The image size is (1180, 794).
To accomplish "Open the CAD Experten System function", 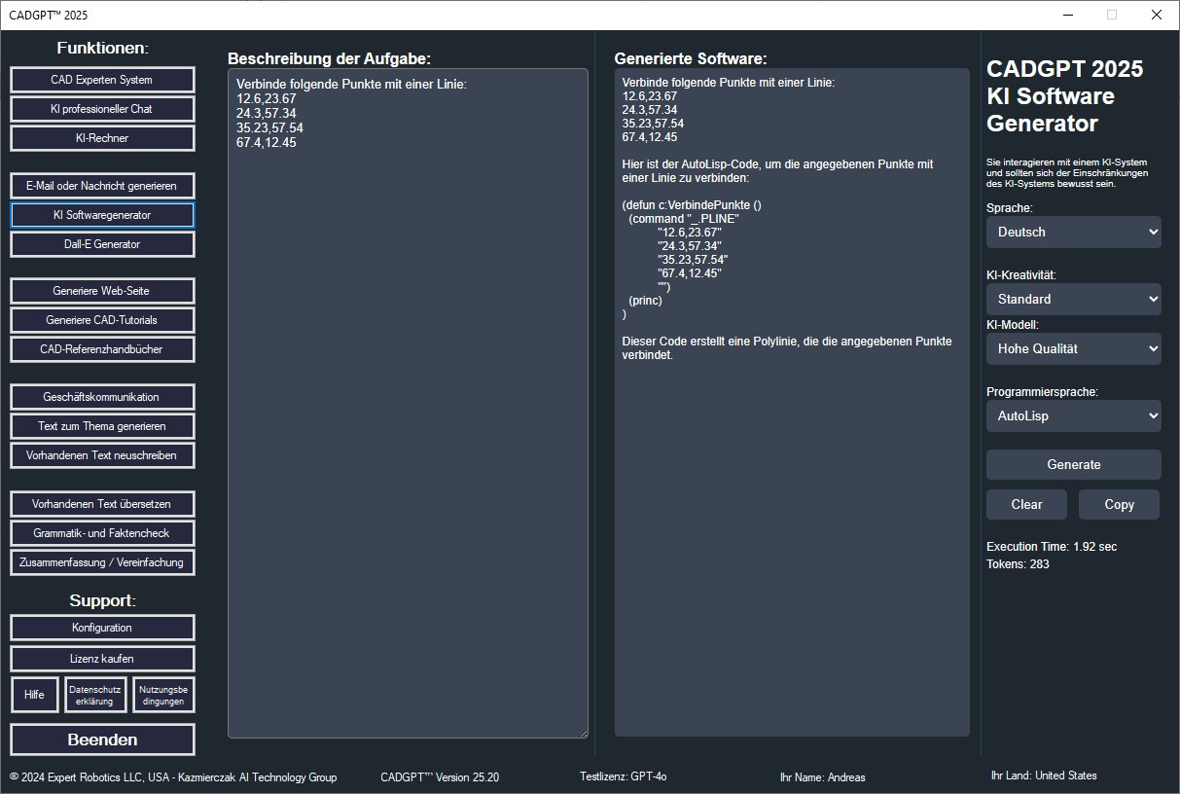I will (x=102, y=80).
